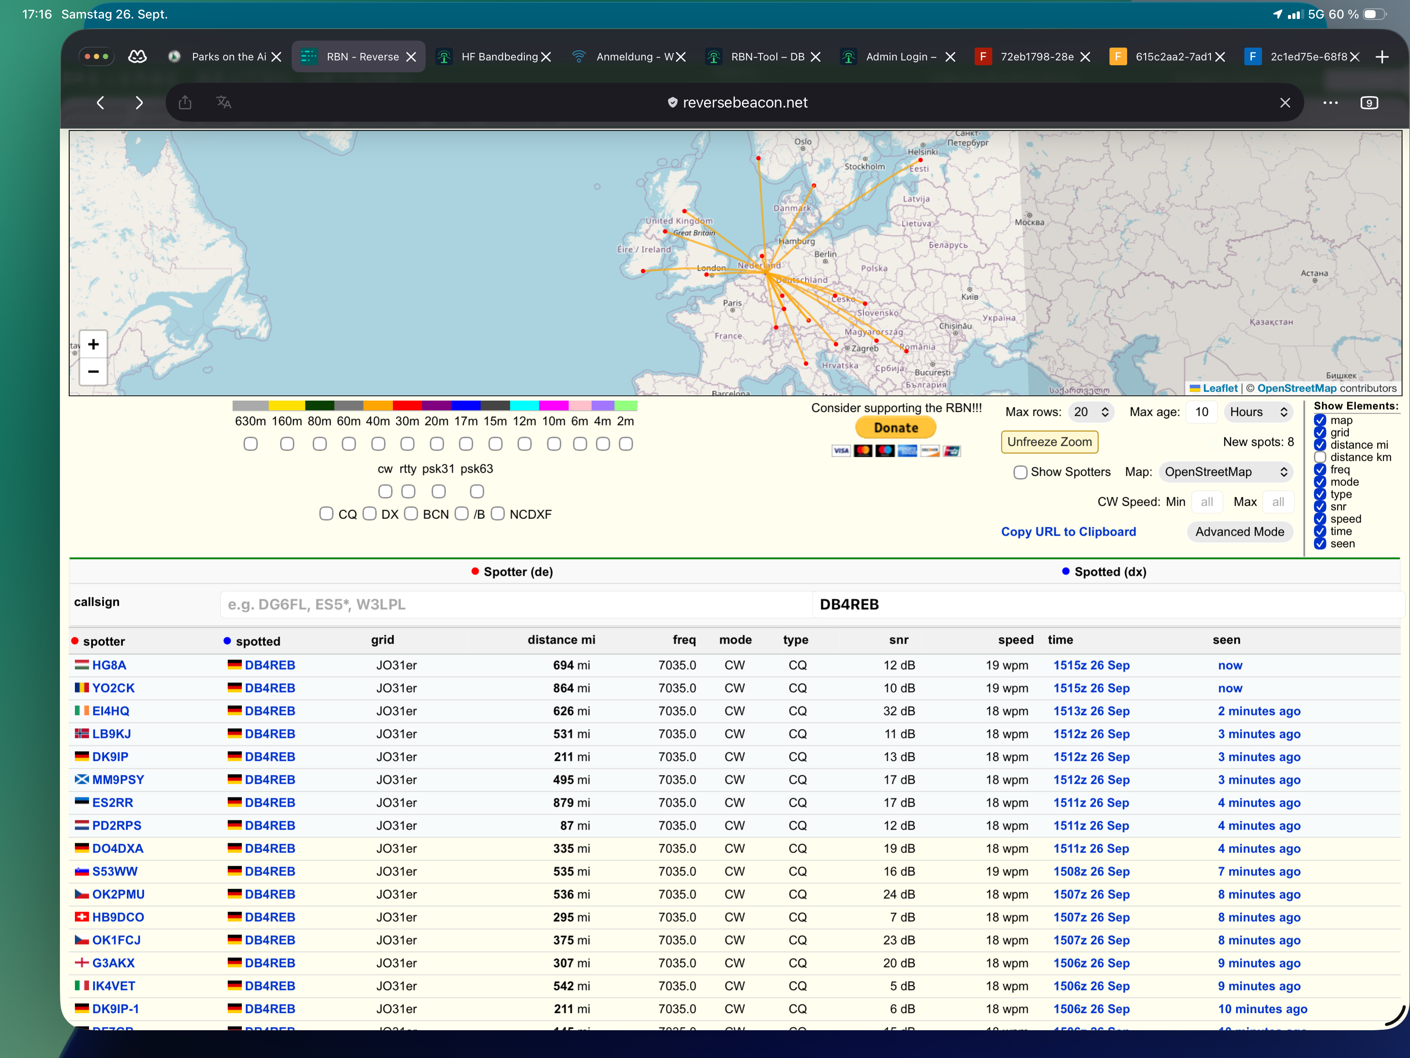Click the Swiss flag beside HB9DCO
The height and width of the screenshot is (1058, 1410).
[82, 917]
